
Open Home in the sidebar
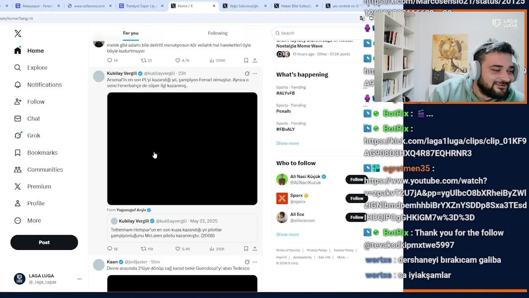[x=29, y=50]
